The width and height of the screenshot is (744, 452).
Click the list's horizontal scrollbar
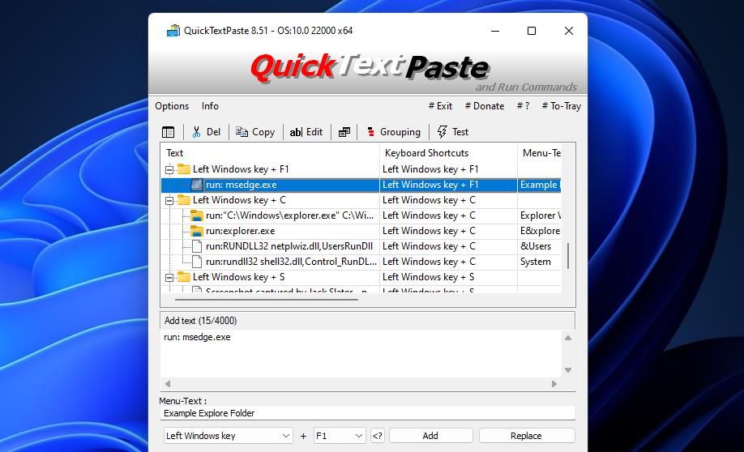click(266, 300)
